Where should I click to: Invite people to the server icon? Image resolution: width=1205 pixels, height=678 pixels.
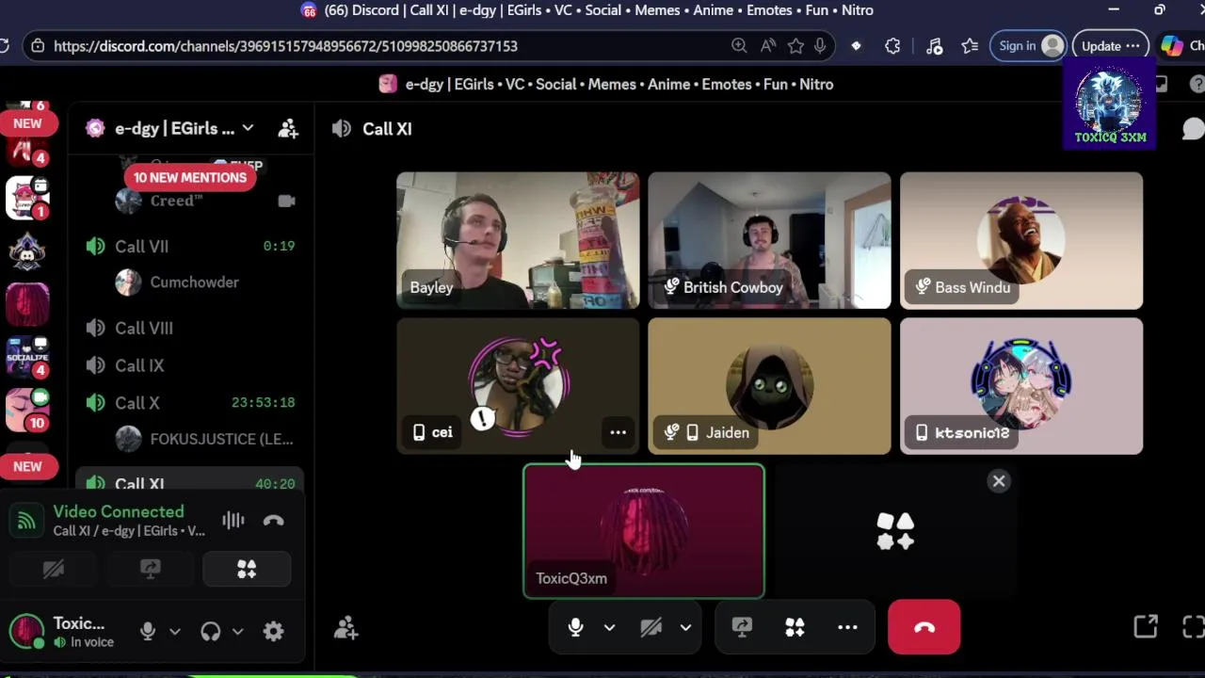tap(288, 128)
